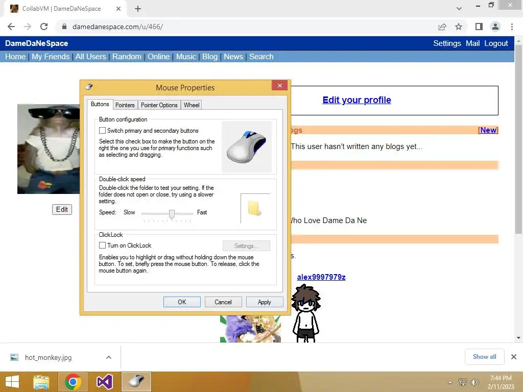Click the test folder icon
This screenshot has height=392, width=523.
pos(254,208)
